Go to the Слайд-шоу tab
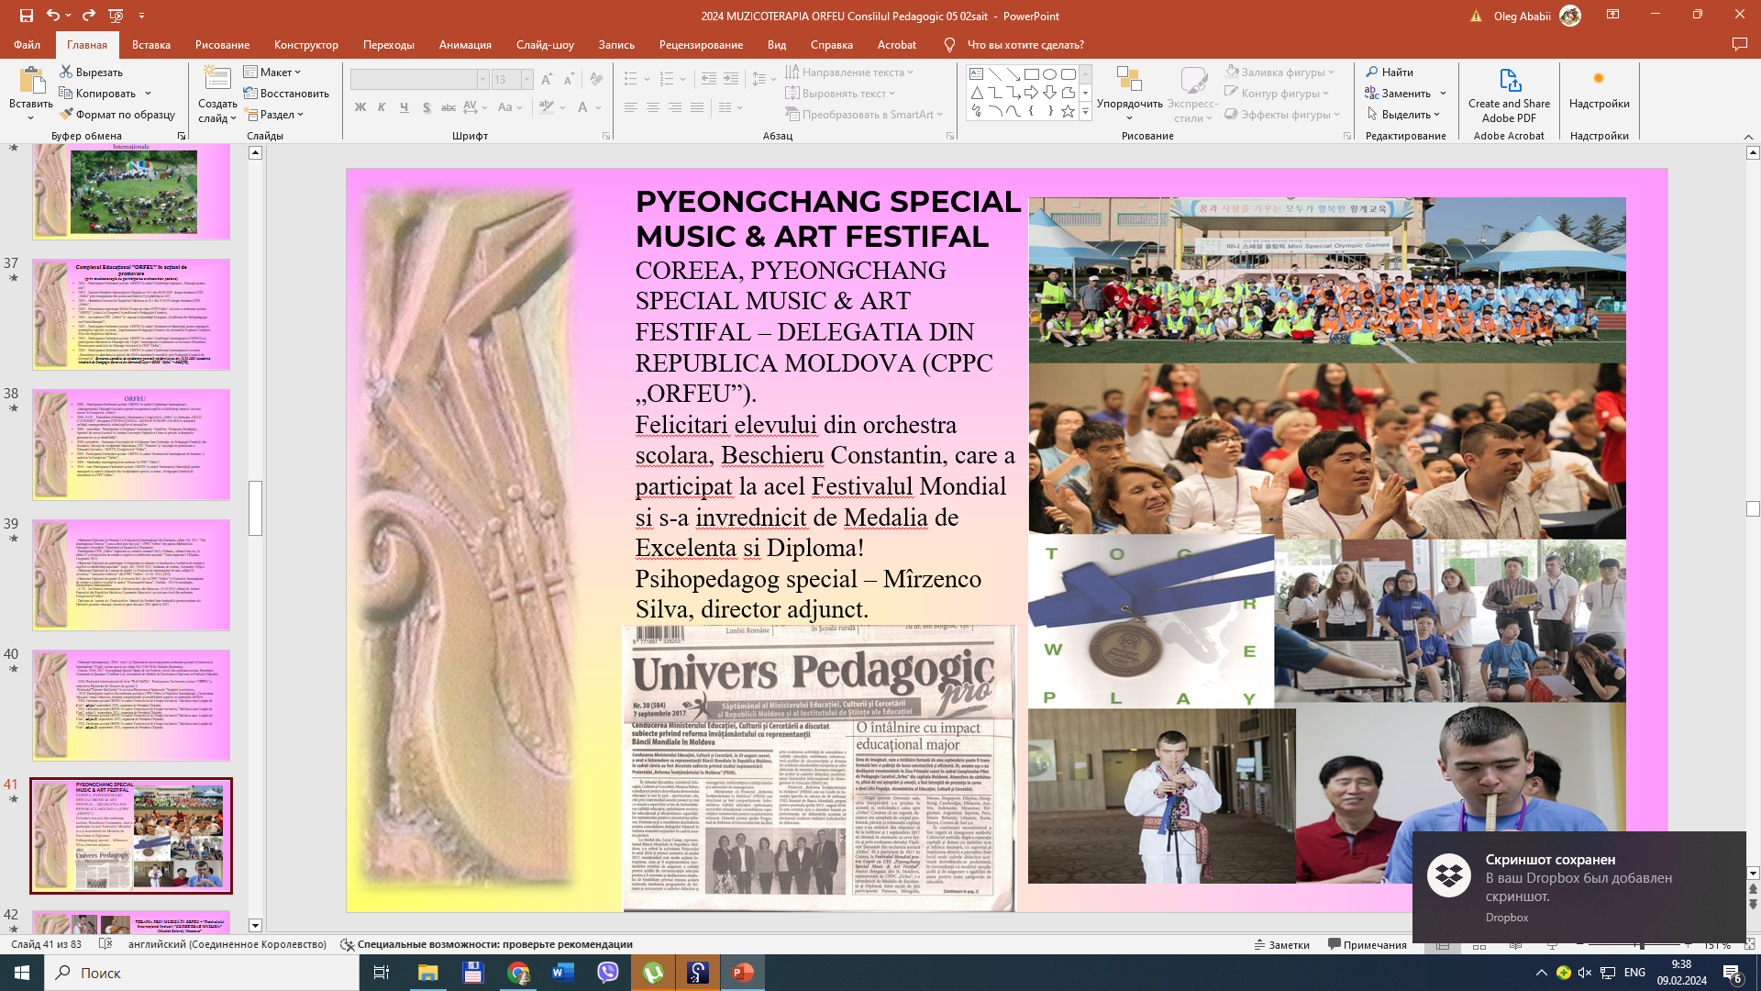This screenshot has width=1761, height=991. point(545,44)
